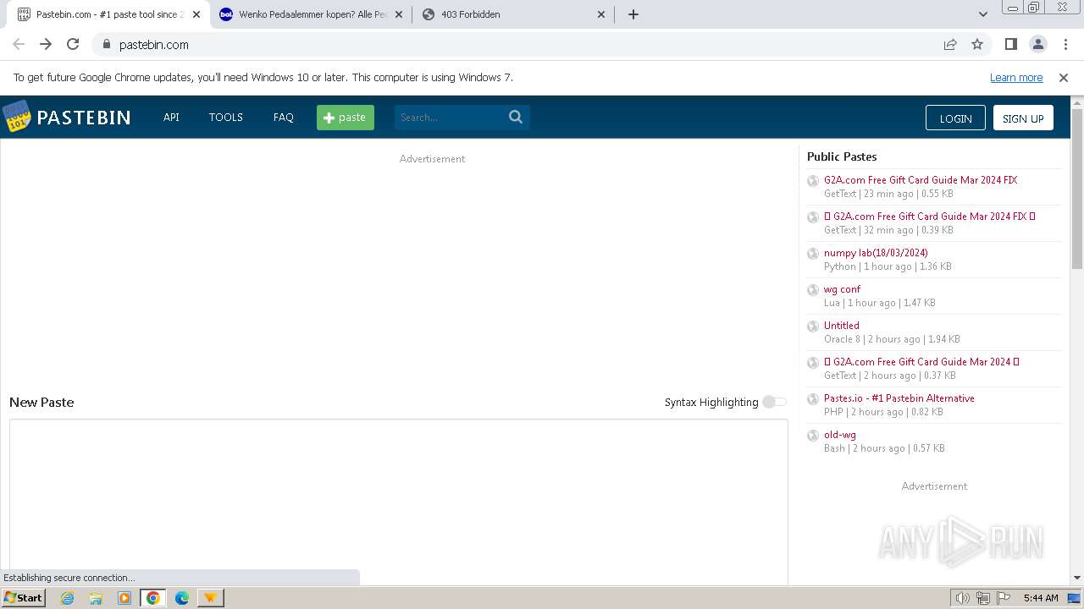This screenshot has width=1084, height=609.
Task: Click the search magnifier icon
Action: point(516,118)
